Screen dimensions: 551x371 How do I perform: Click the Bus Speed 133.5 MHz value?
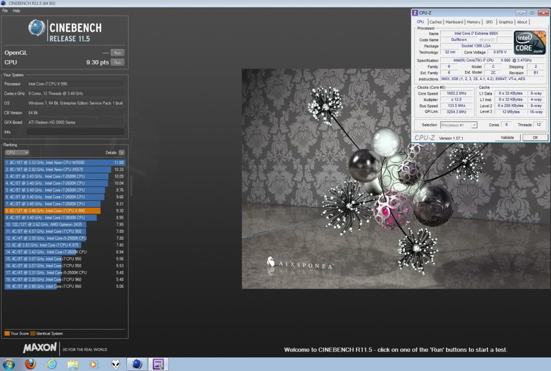456,105
